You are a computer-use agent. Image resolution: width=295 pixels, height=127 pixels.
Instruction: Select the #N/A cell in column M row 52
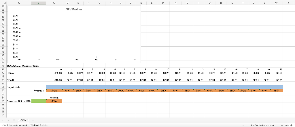coord(163,90)
